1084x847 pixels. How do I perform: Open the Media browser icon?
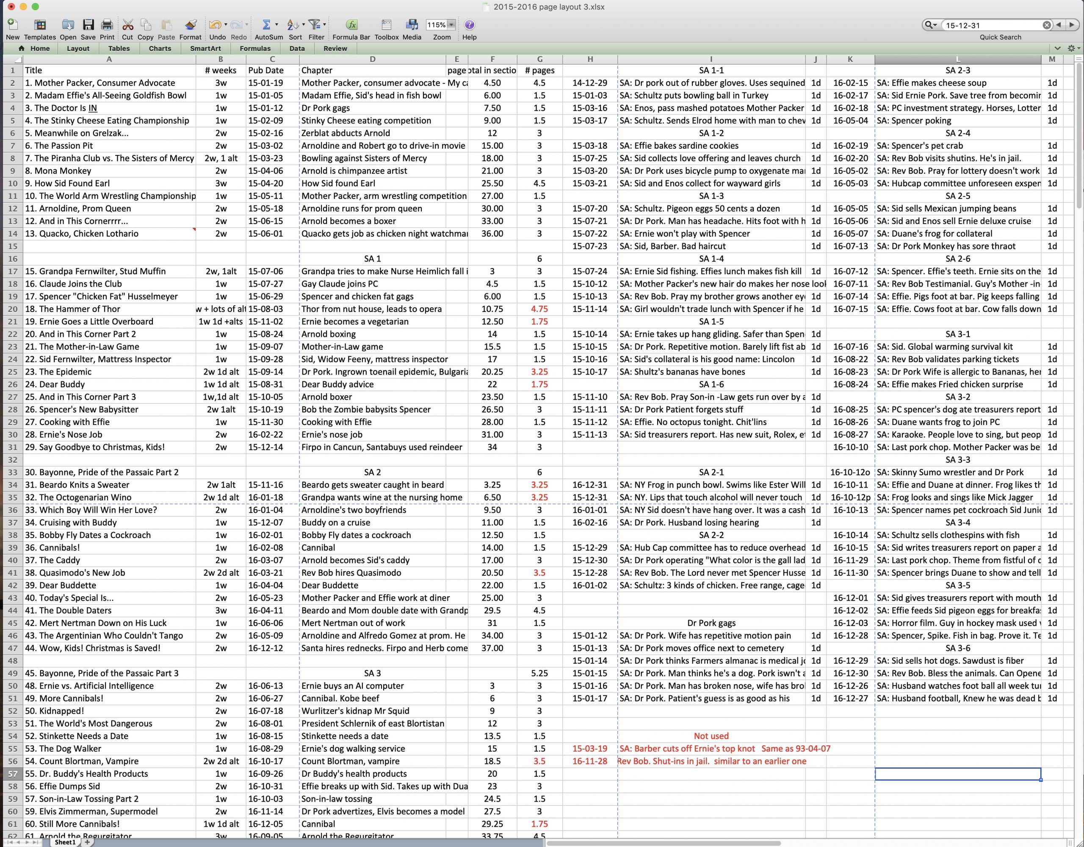coord(412,25)
